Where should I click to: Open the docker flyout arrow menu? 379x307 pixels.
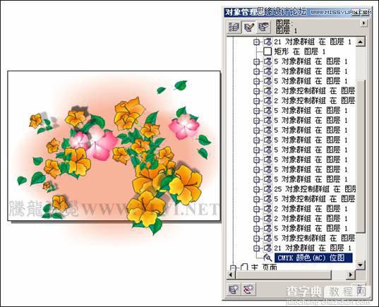(363, 23)
